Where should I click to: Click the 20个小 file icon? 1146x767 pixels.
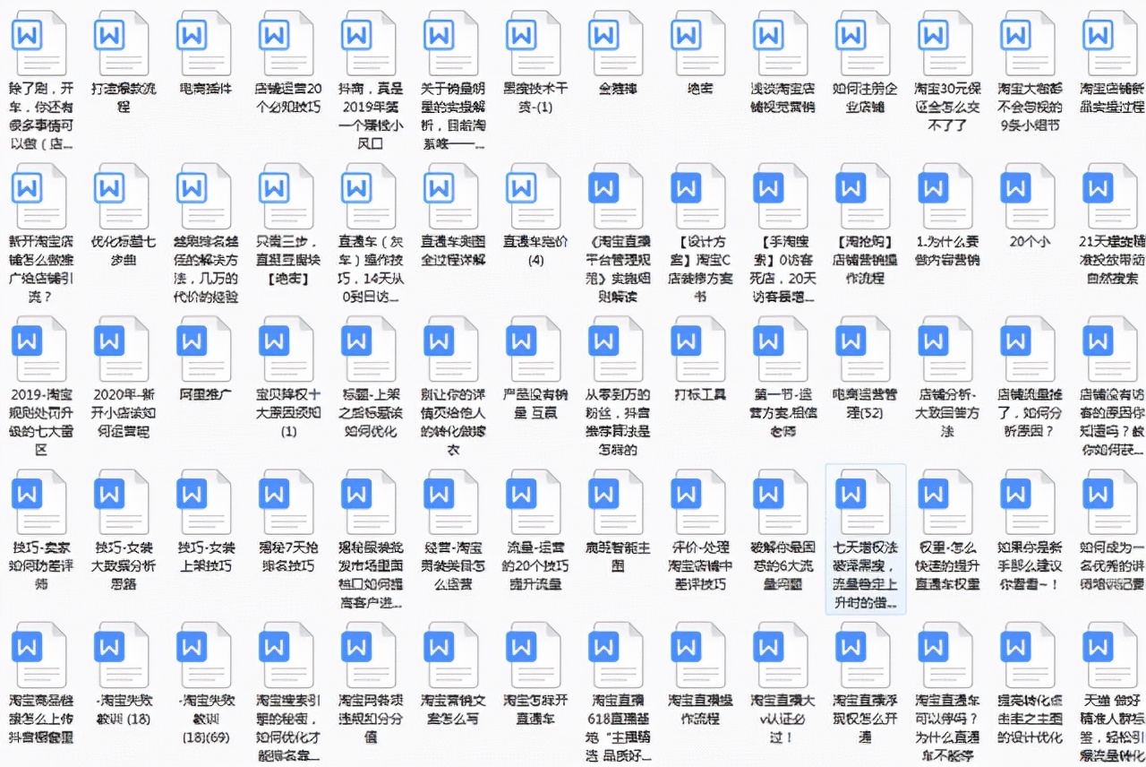coord(1028,194)
